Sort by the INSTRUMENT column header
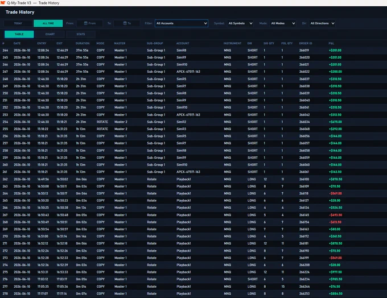This screenshot has height=298, width=387. [x=233, y=43]
